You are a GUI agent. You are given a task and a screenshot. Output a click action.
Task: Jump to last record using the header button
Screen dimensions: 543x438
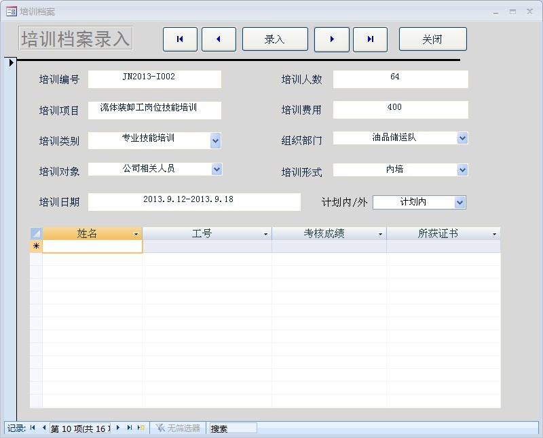(x=371, y=39)
